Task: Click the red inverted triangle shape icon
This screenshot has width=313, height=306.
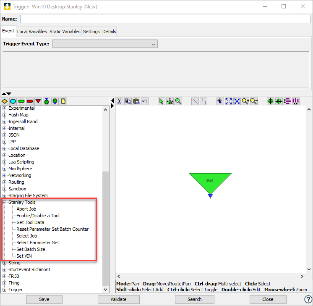Action: 38,101
